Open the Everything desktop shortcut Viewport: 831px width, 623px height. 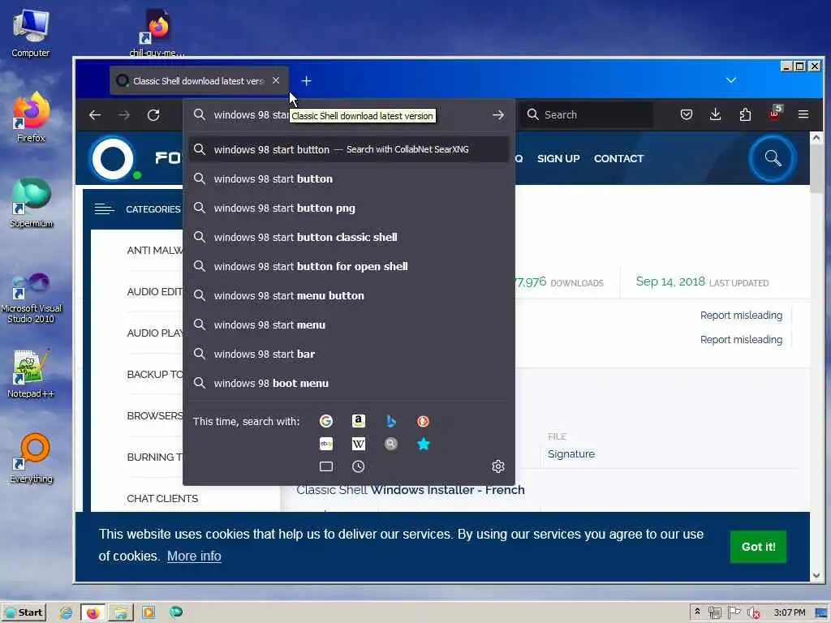point(32,458)
